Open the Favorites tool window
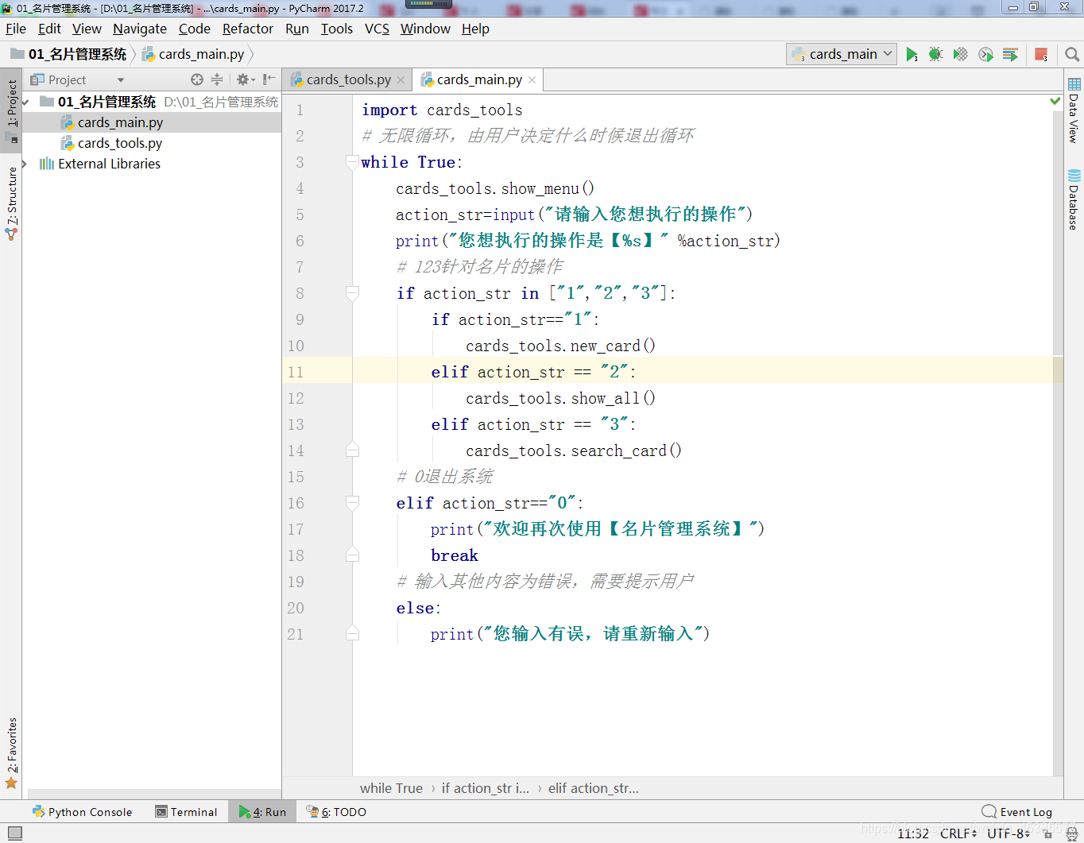Image resolution: width=1084 pixels, height=843 pixels. 12,753
